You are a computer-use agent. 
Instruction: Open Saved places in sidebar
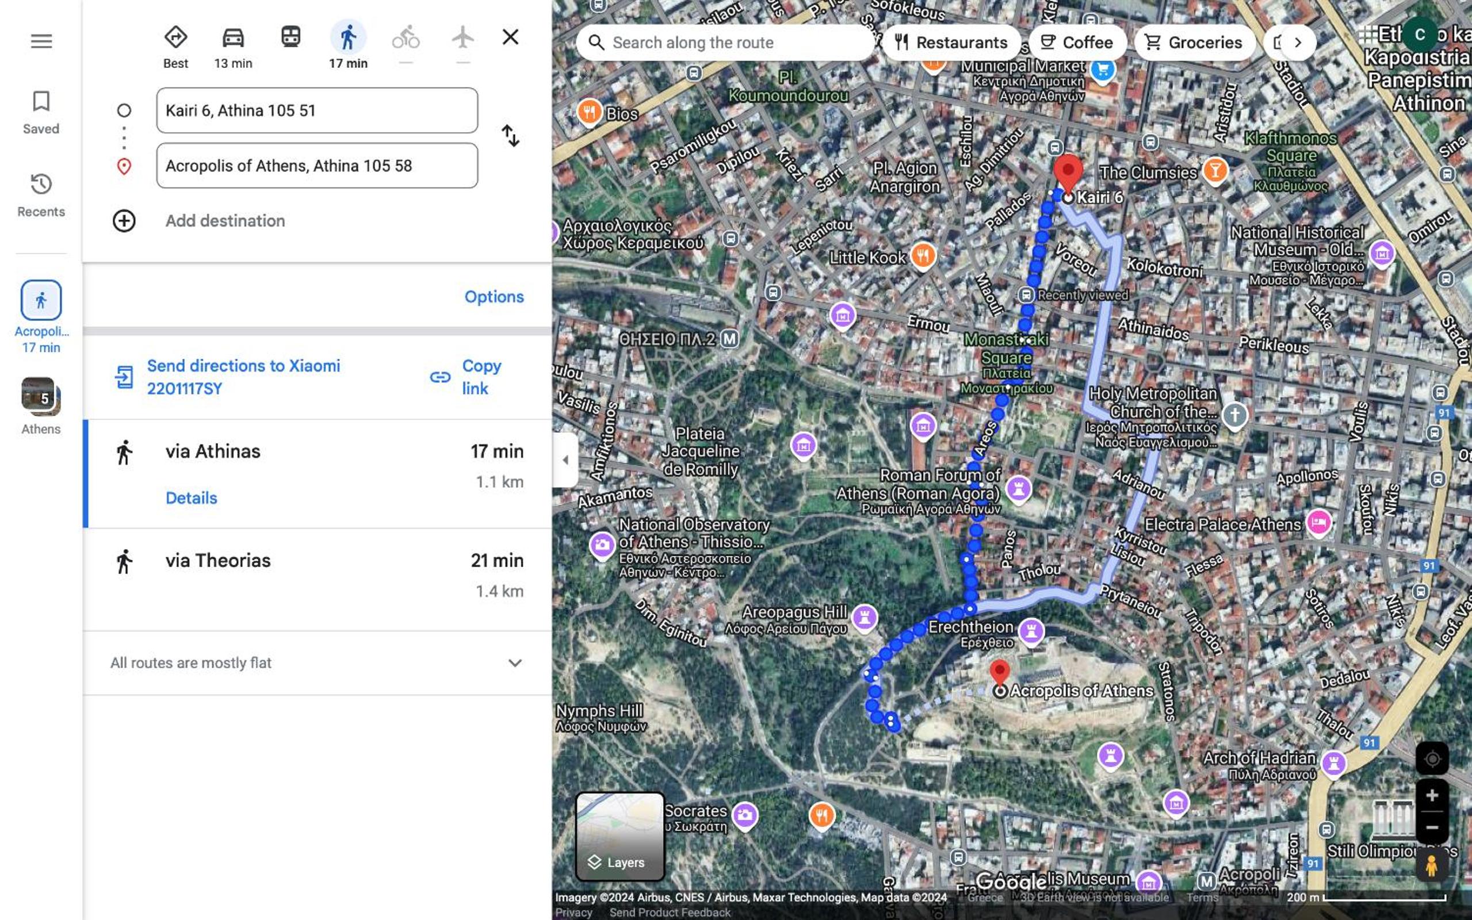pyautogui.click(x=41, y=113)
